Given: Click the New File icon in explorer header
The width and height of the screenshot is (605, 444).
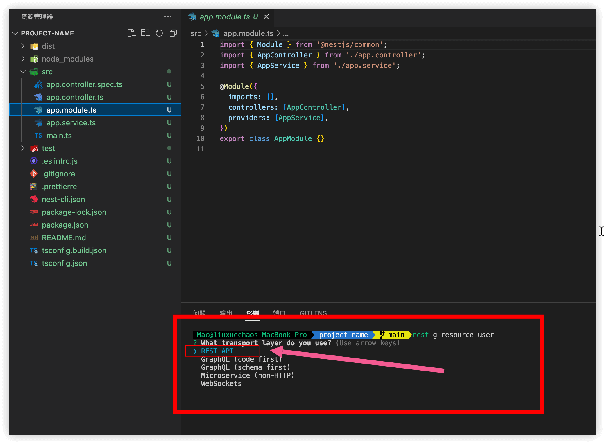Looking at the screenshot, I should [132, 33].
